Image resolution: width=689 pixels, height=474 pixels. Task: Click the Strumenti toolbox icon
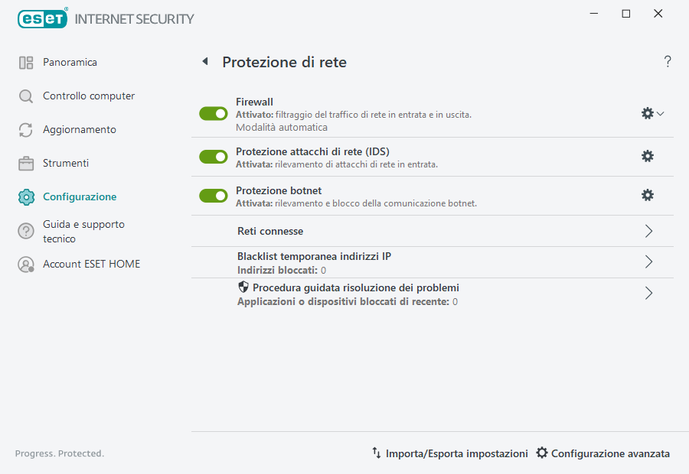(x=25, y=163)
